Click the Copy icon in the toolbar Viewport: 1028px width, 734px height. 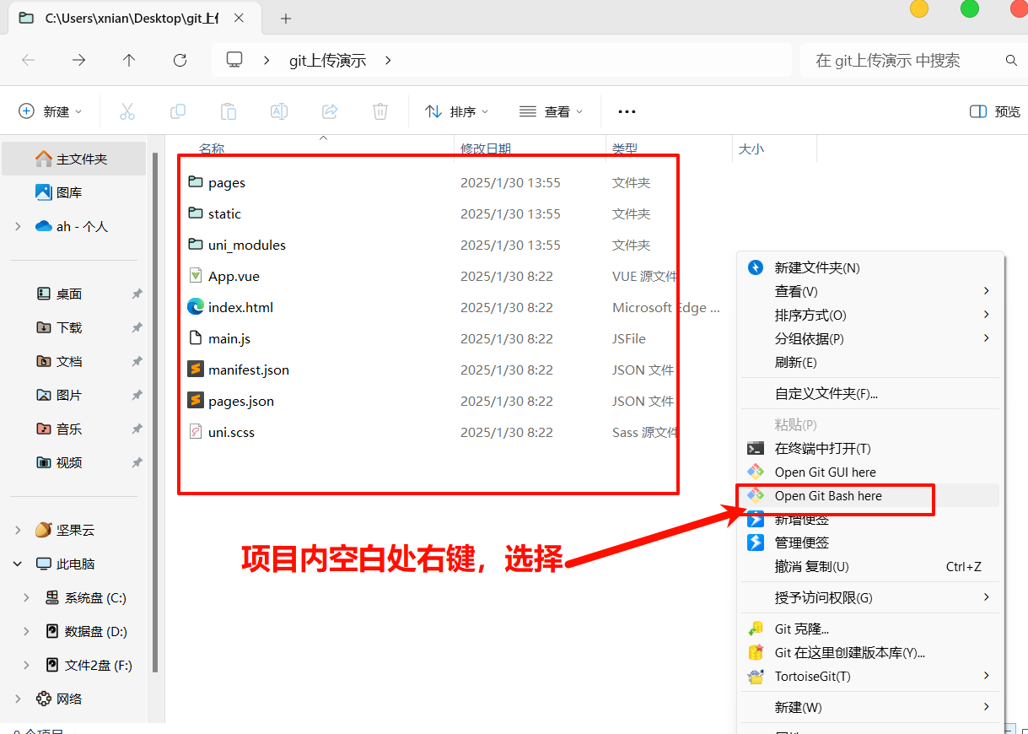178,111
